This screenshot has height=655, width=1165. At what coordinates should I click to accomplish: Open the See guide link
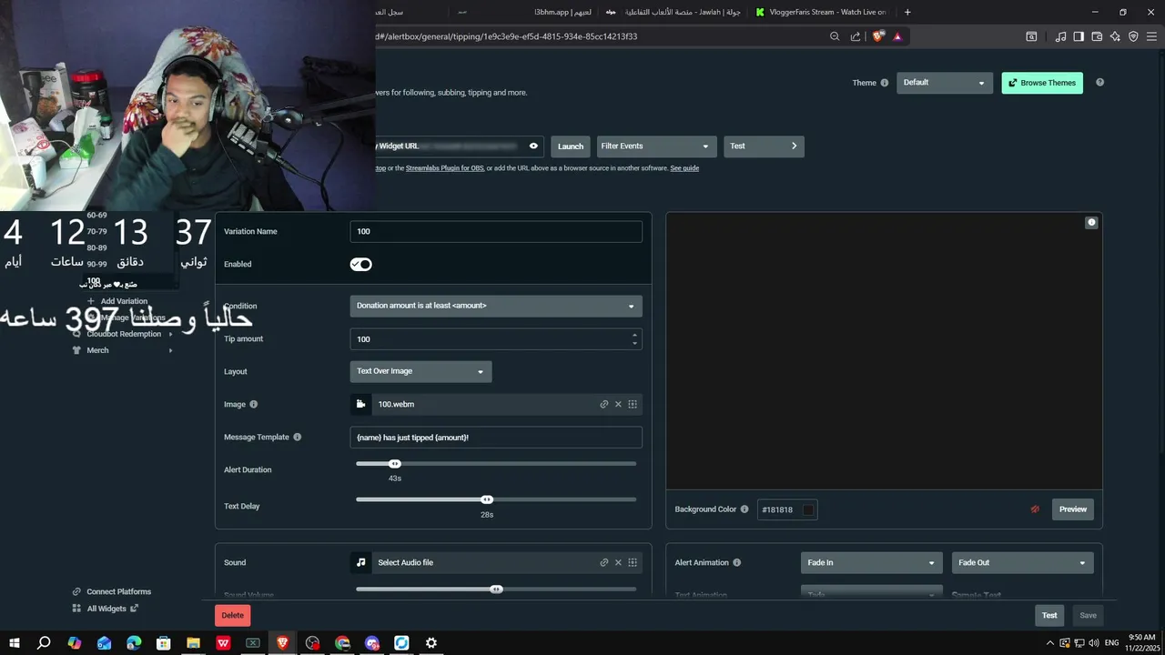coord(684,168)
